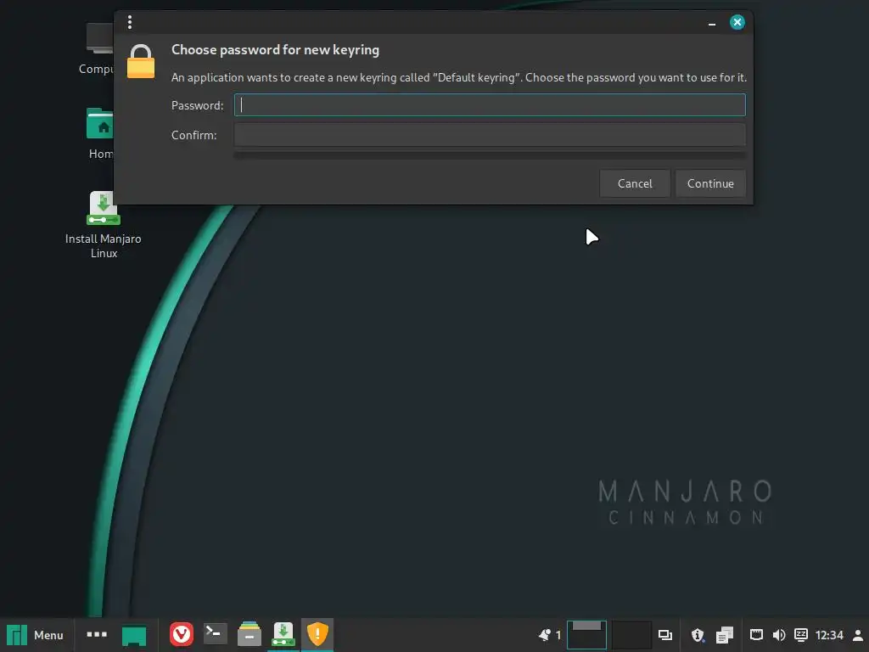Screen dimensions: 869x652
Task: Open the notifications bell applet
Action: click(549, 635)
